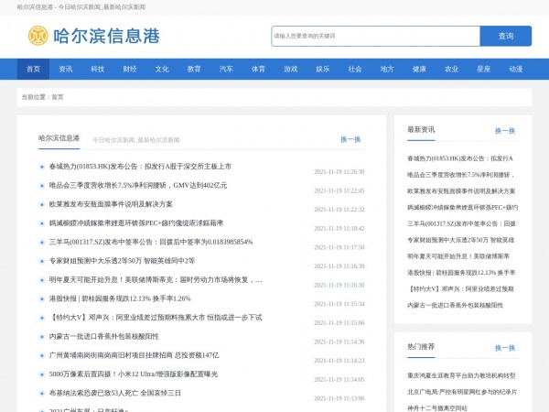Click the search keyword input field

tap(375, 36)
